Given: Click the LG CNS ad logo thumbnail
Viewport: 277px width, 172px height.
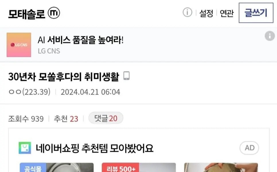Looking at the screenshot, I should click(x=19, y=45).
